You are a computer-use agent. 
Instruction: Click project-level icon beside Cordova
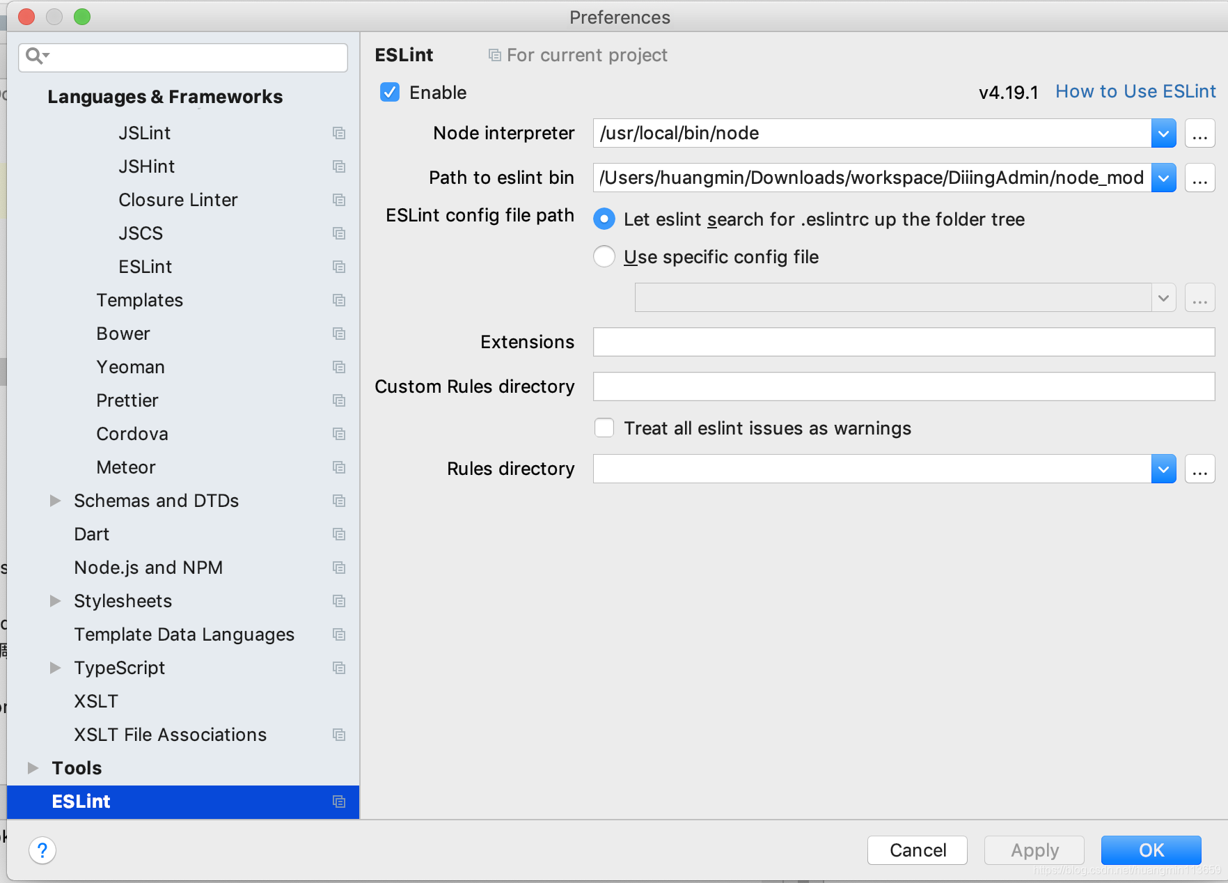(x=339, y=434)
